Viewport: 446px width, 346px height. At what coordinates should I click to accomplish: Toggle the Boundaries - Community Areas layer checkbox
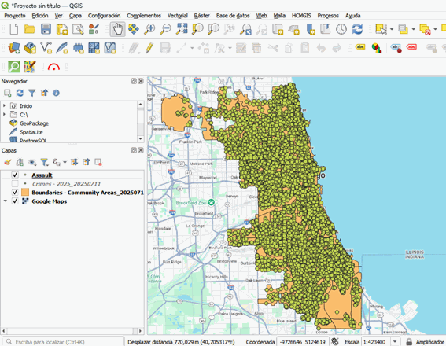[x=15, y=193]
